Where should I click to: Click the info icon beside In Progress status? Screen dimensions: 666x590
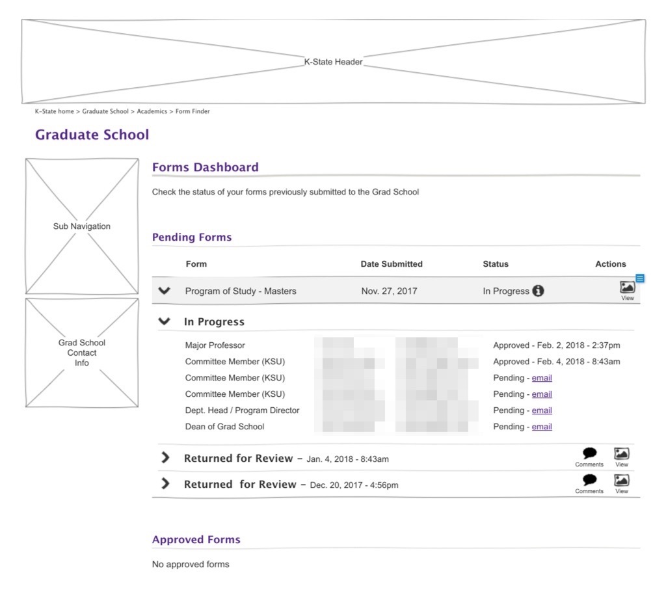537,291
